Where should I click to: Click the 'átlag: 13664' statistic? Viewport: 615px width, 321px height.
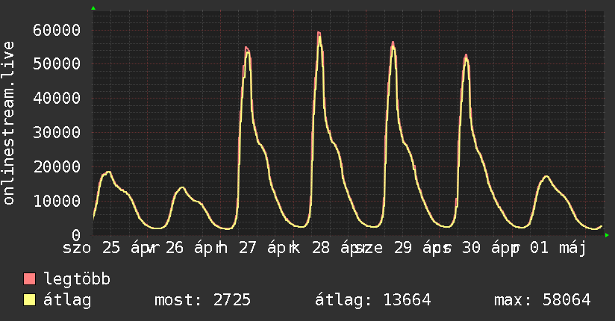tap(372, 300)
